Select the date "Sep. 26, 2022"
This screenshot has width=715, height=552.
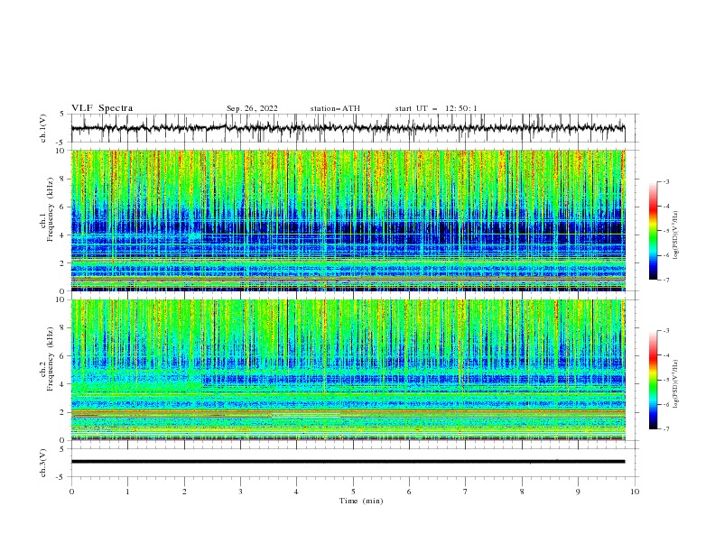coord(252,108)
